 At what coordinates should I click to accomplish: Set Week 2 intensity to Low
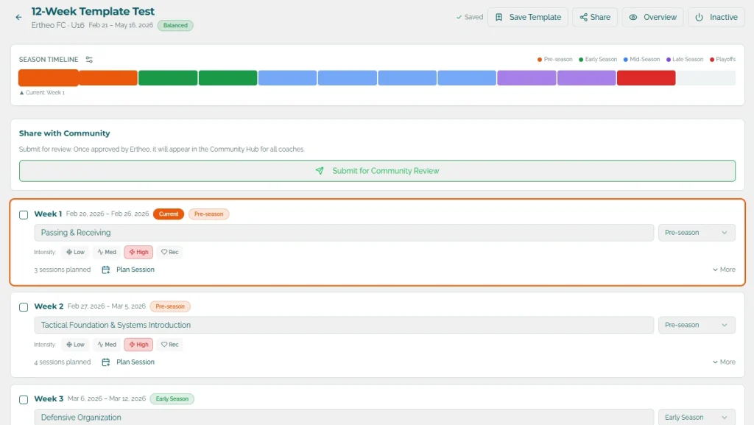click(x=75, y=344)
